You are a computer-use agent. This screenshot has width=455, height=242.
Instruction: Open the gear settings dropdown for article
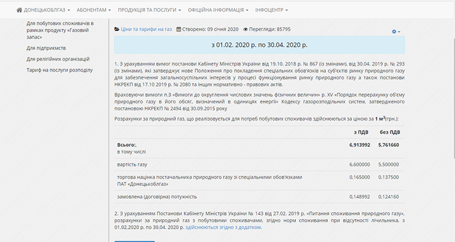coord(396,31)
